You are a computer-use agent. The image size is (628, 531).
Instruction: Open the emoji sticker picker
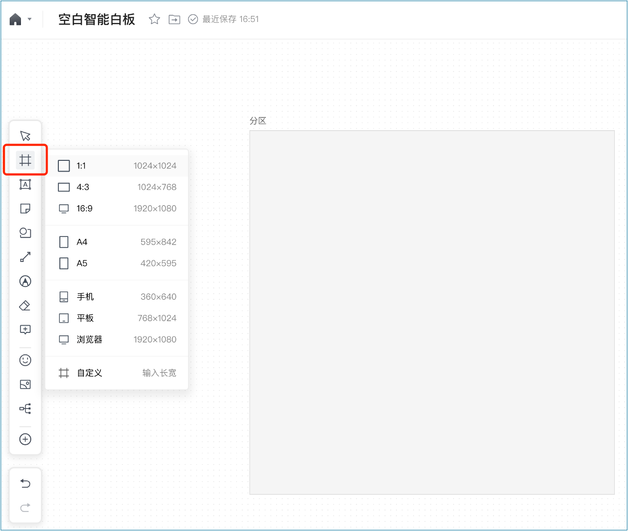[x=25, y=360]
